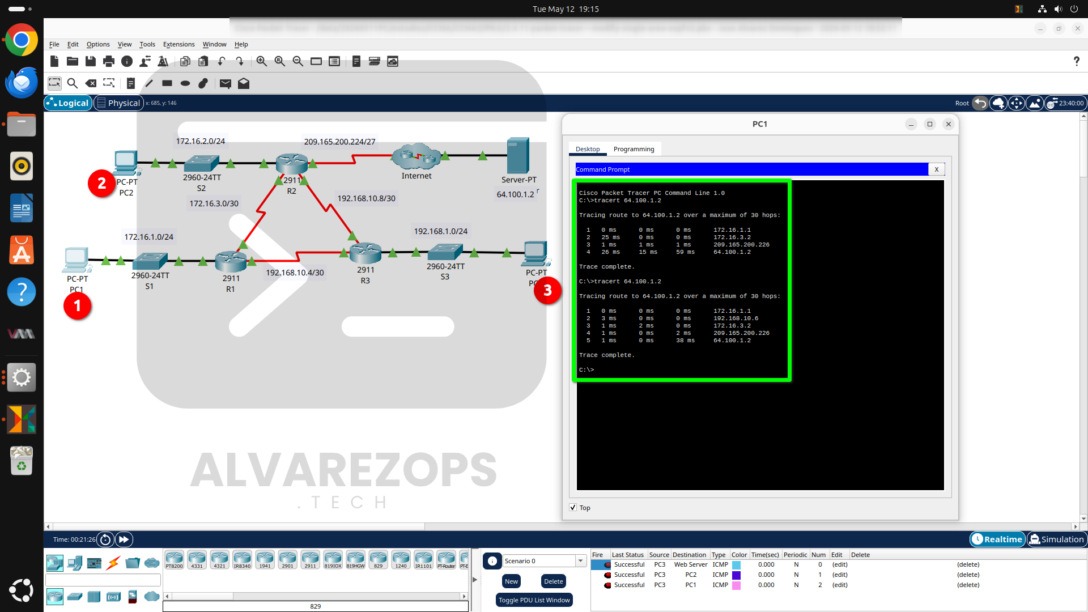
Task: Click (edit) for the Web Server PDU
Action: tap(840, 564)
